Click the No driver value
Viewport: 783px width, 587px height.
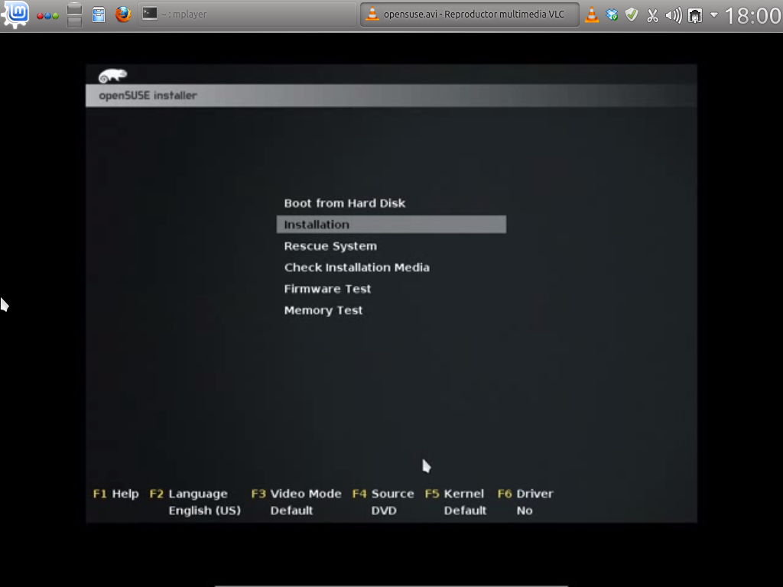(525, 511)
